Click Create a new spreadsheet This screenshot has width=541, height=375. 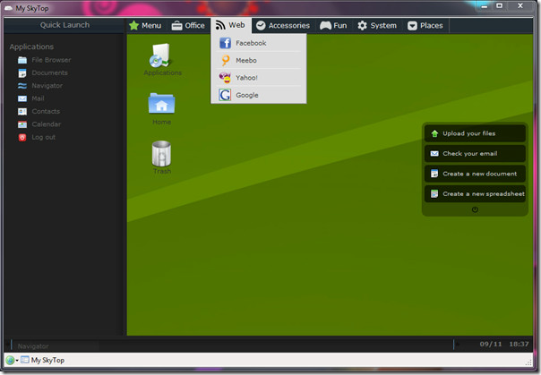(x=475, y=193)
